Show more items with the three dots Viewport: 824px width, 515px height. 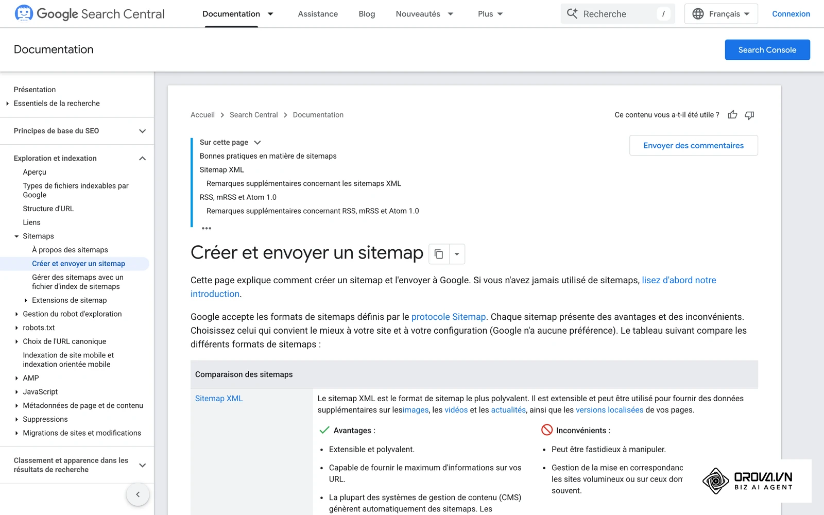pyautogui.click(x=207, y=228)
